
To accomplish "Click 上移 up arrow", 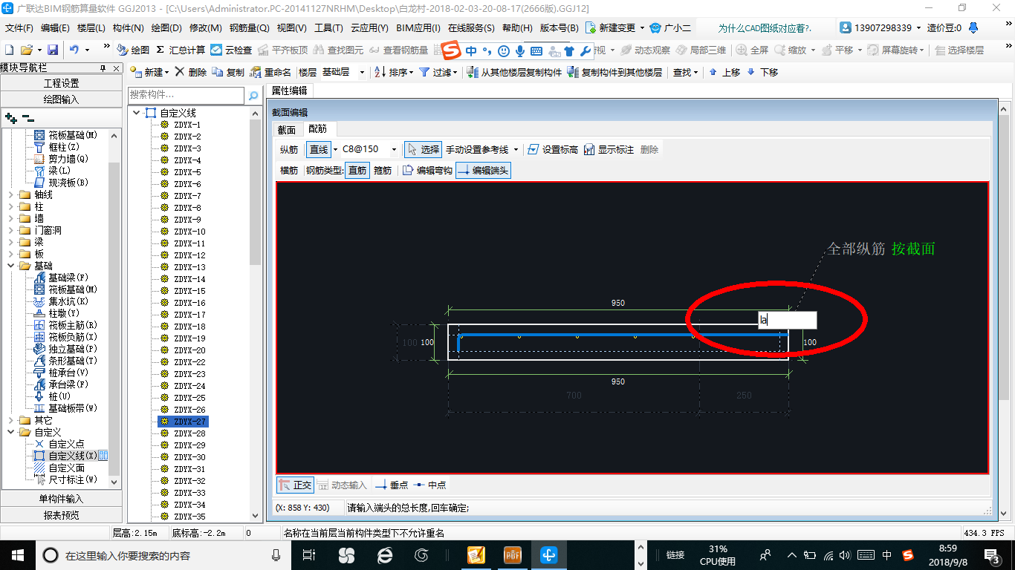I will 713,72.
